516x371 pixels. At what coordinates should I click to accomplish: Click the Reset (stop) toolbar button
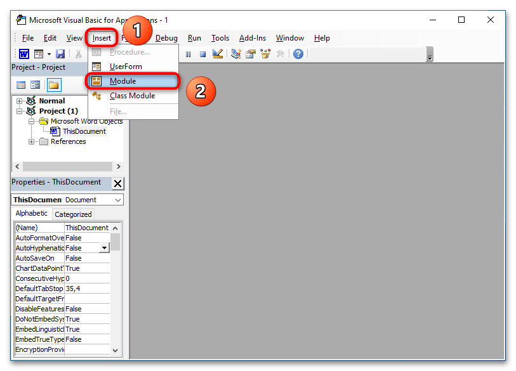pos(202,55)
